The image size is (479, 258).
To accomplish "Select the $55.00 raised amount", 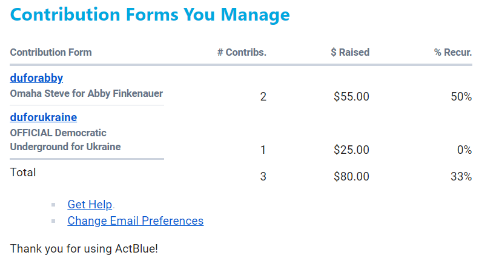I will (351, 97).
